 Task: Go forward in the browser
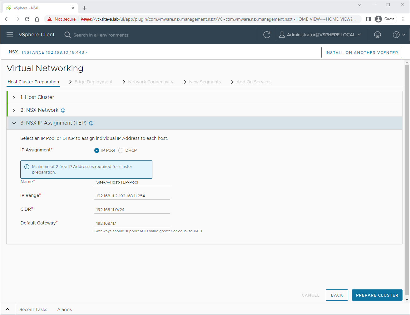[x=17, y=19]
